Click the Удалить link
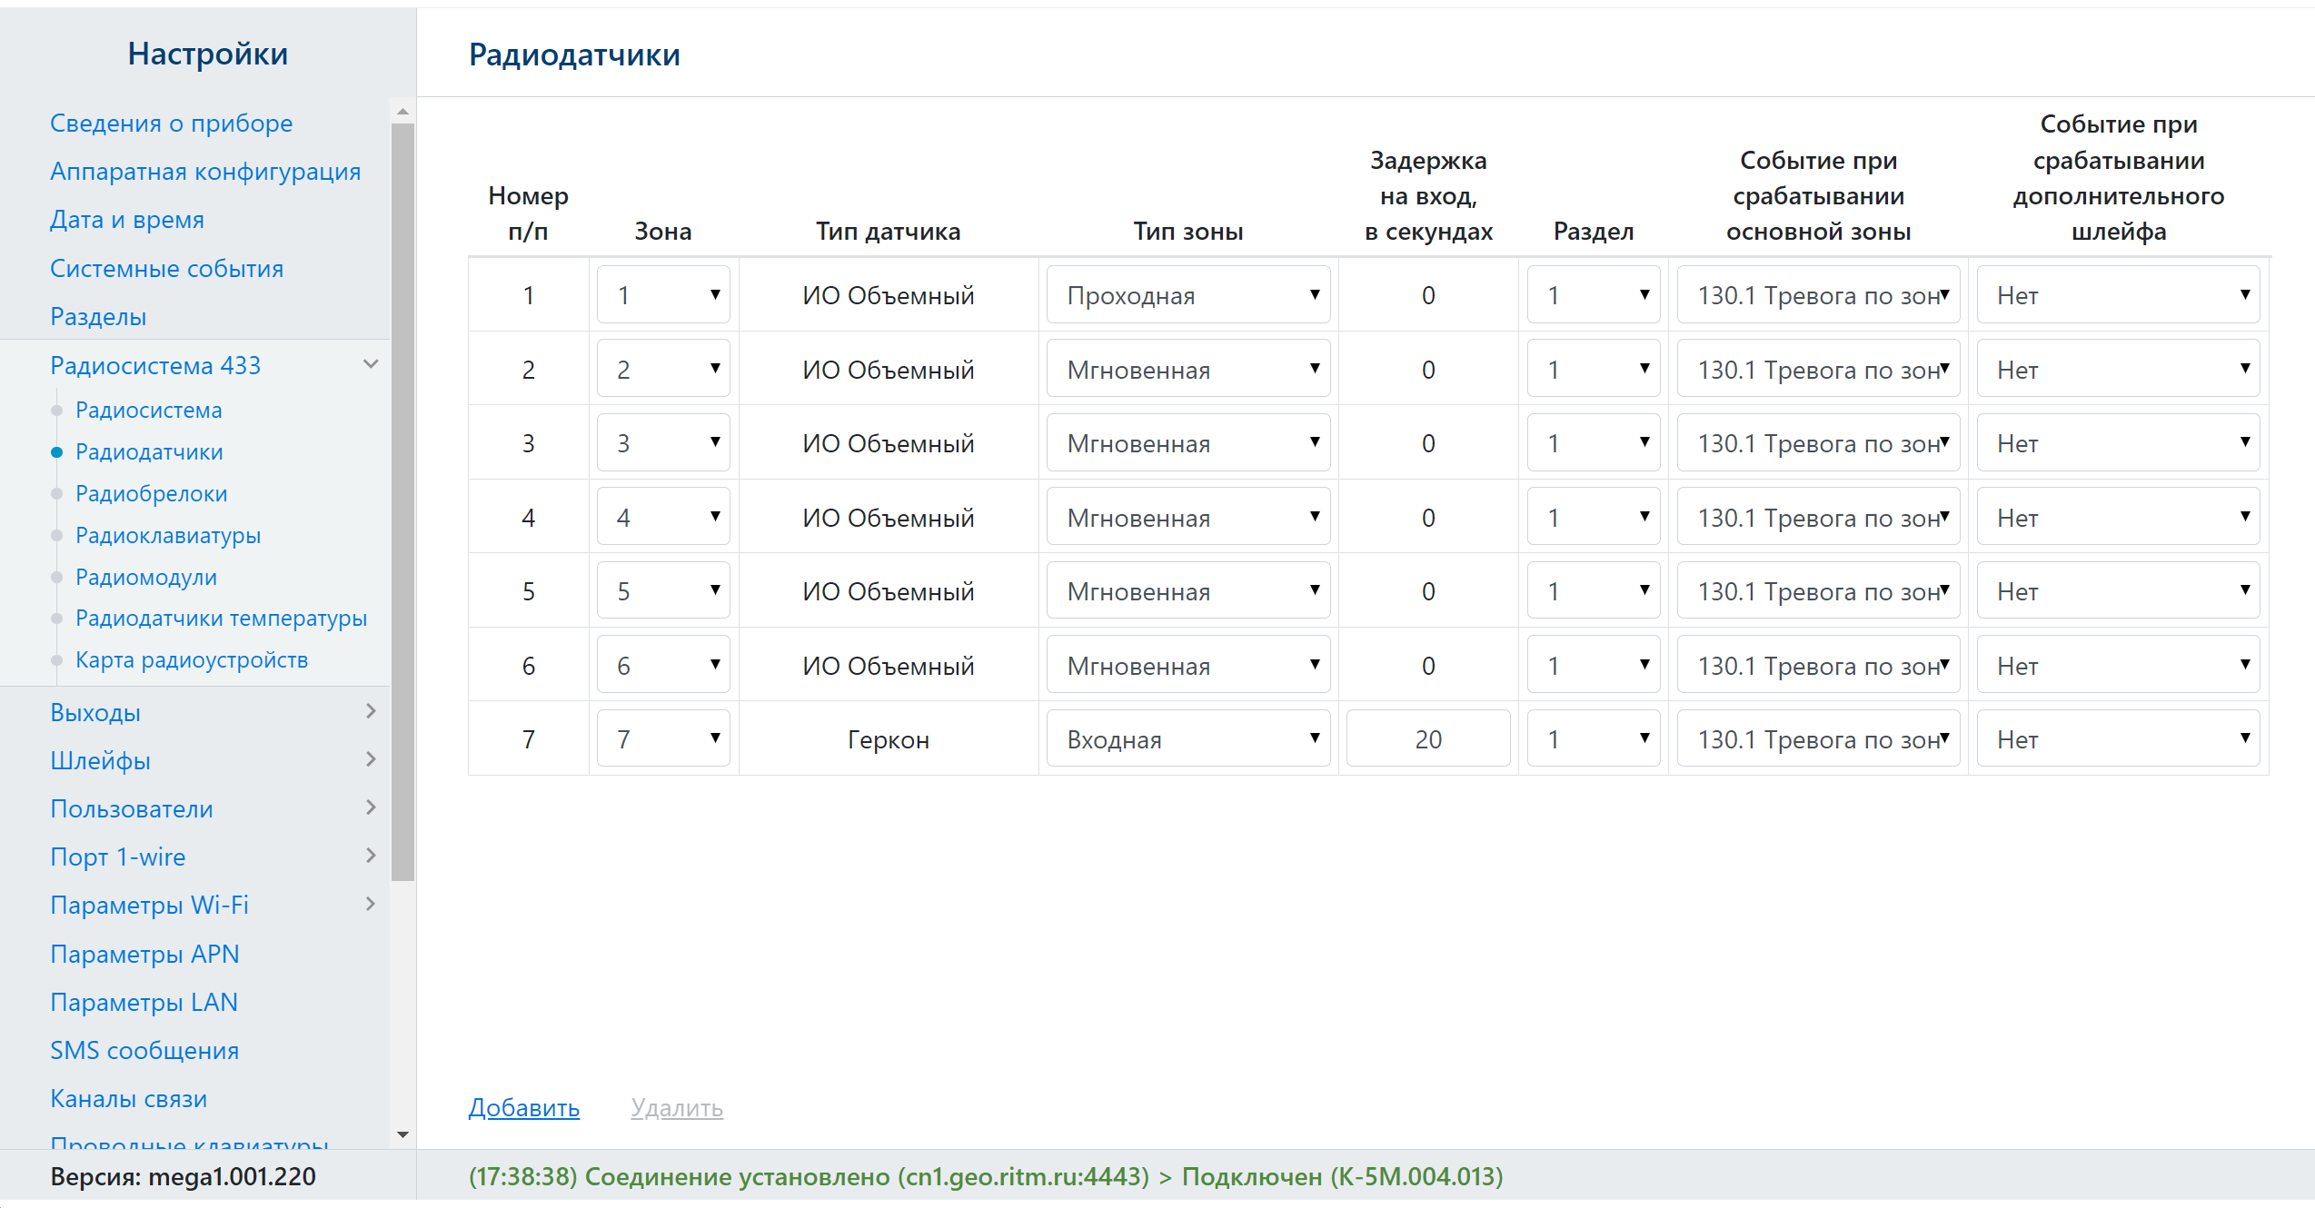 [677, 1107]
